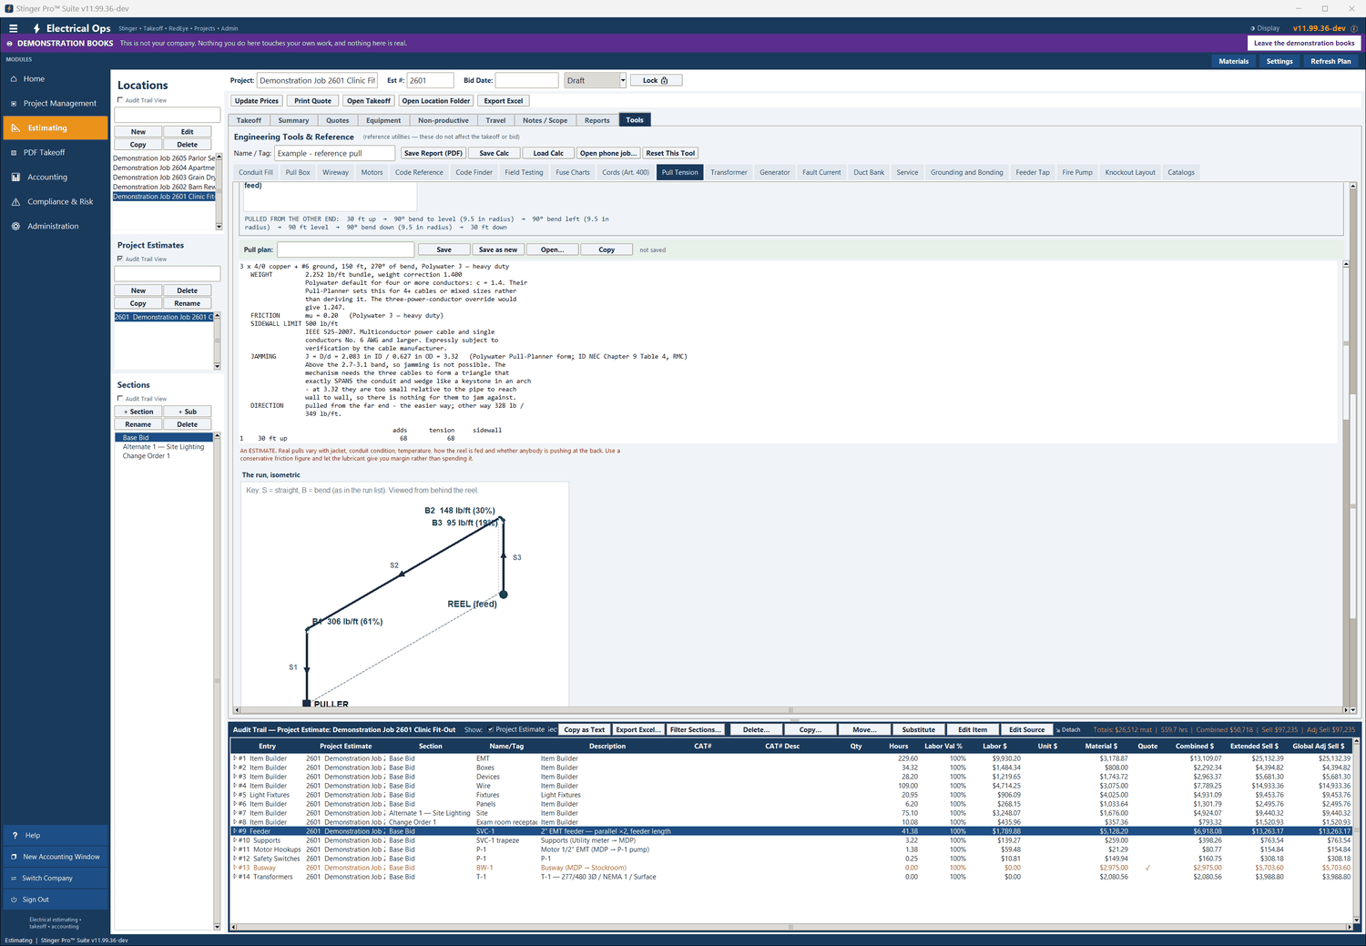Open the Transformer tool tab

[729, 172]
